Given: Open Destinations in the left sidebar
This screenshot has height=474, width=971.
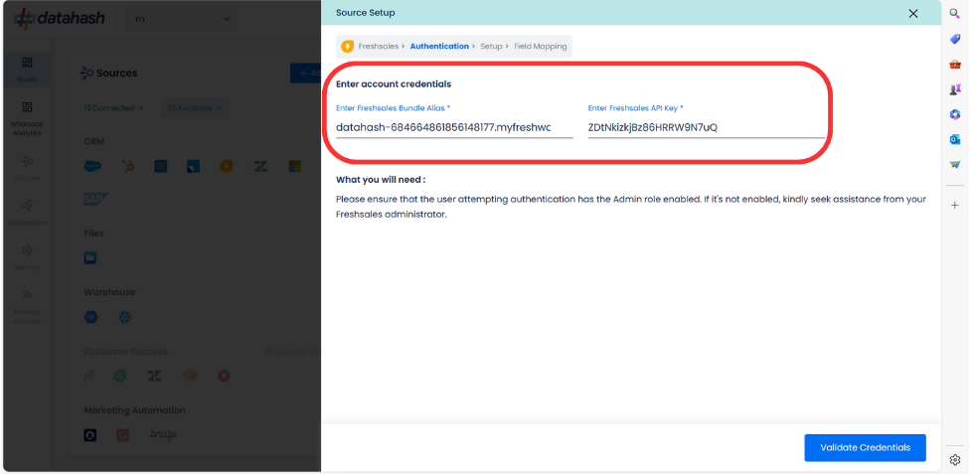Looking at the screenshot, I should tap(27, 213).
